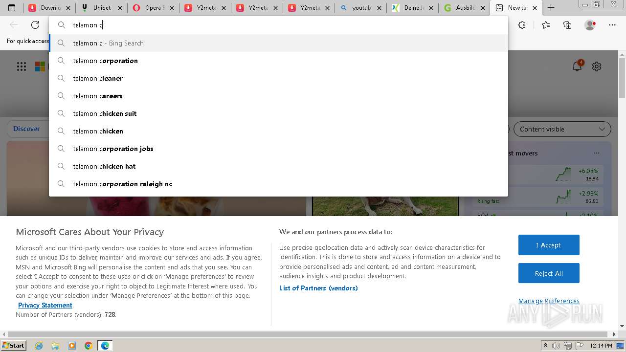The height and width of the screenshot is (352, 626).
Task: Open the tab actions menu icon
Action: click(12, 8)
